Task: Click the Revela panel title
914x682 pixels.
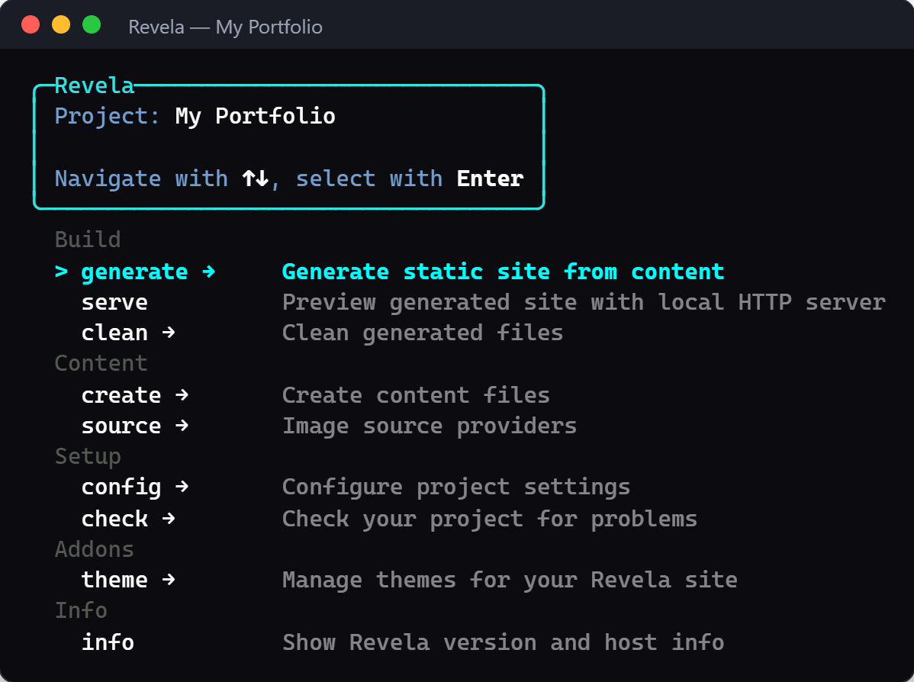Action: pyautogui.click(x=95, y=85)
